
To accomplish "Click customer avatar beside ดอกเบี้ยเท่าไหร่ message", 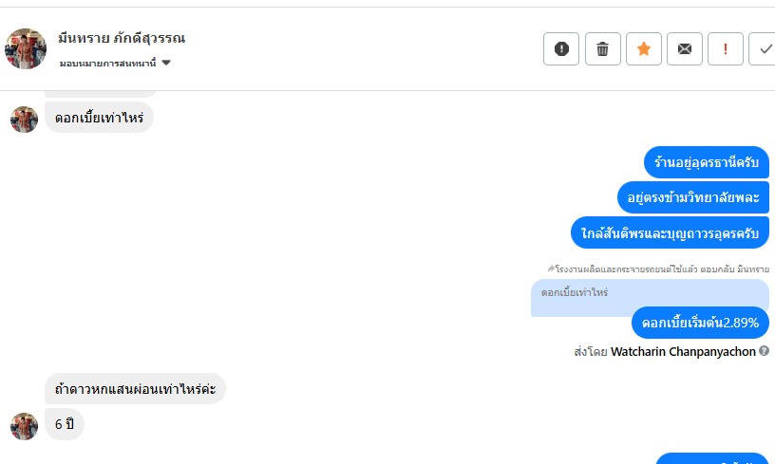I will [24, 119].
